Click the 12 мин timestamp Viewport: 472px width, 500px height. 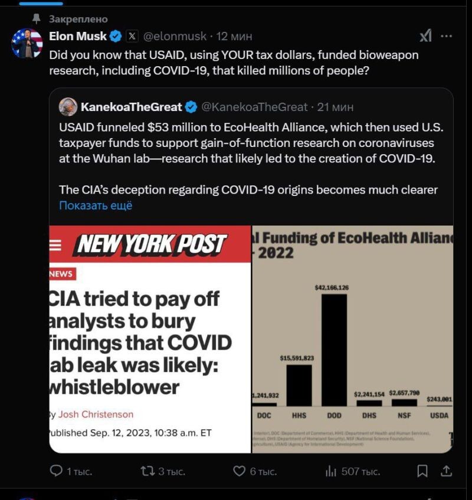(x=234, y=37)
